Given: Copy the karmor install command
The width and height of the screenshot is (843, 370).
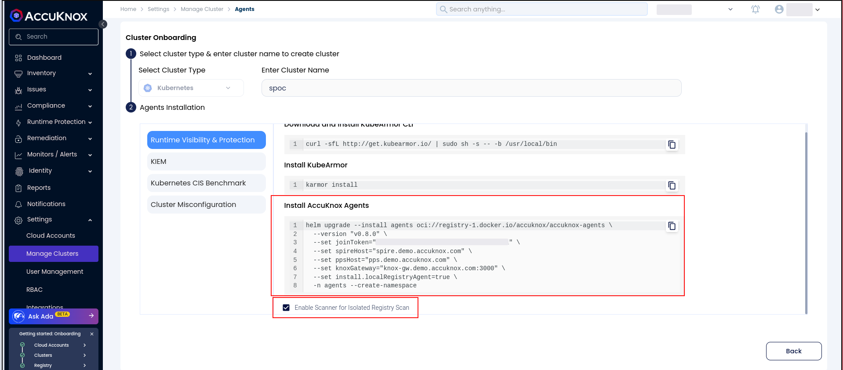Looking at the screenshot, I should (x=672, y=185).
